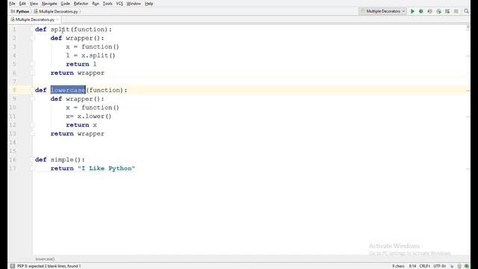This screenshot has height=269, width=478.
Task: Click the Python project breadcrumb
Action: [20, 12]
